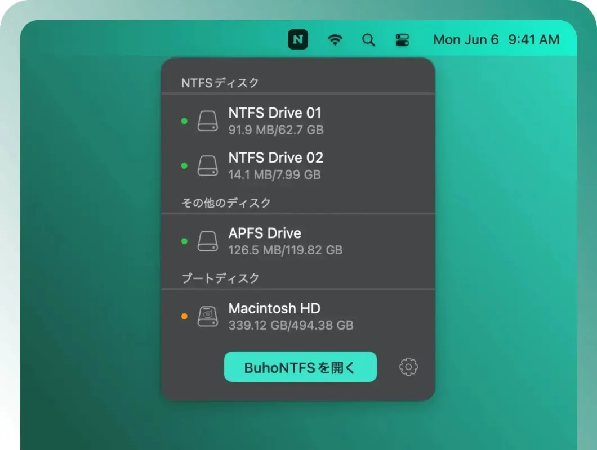
Task: Open Control Center in menu bar
Action: coord(402,39)
